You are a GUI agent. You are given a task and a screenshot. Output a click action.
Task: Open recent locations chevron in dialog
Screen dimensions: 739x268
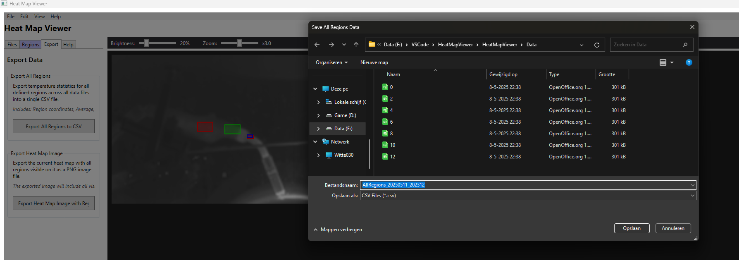coord(344,45)
